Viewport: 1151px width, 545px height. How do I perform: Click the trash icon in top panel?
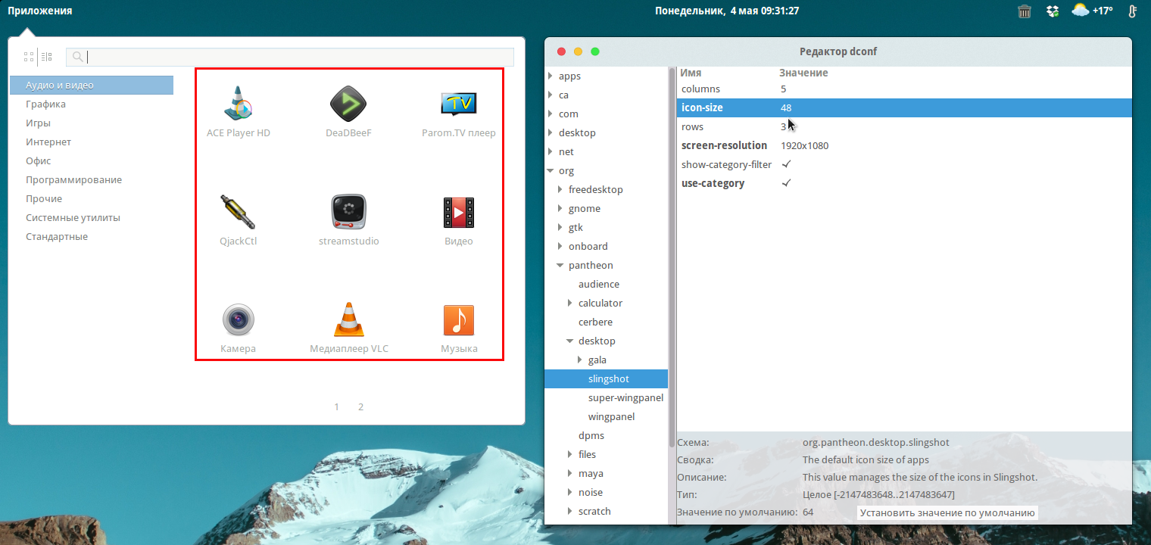(x=1025, y=11)
